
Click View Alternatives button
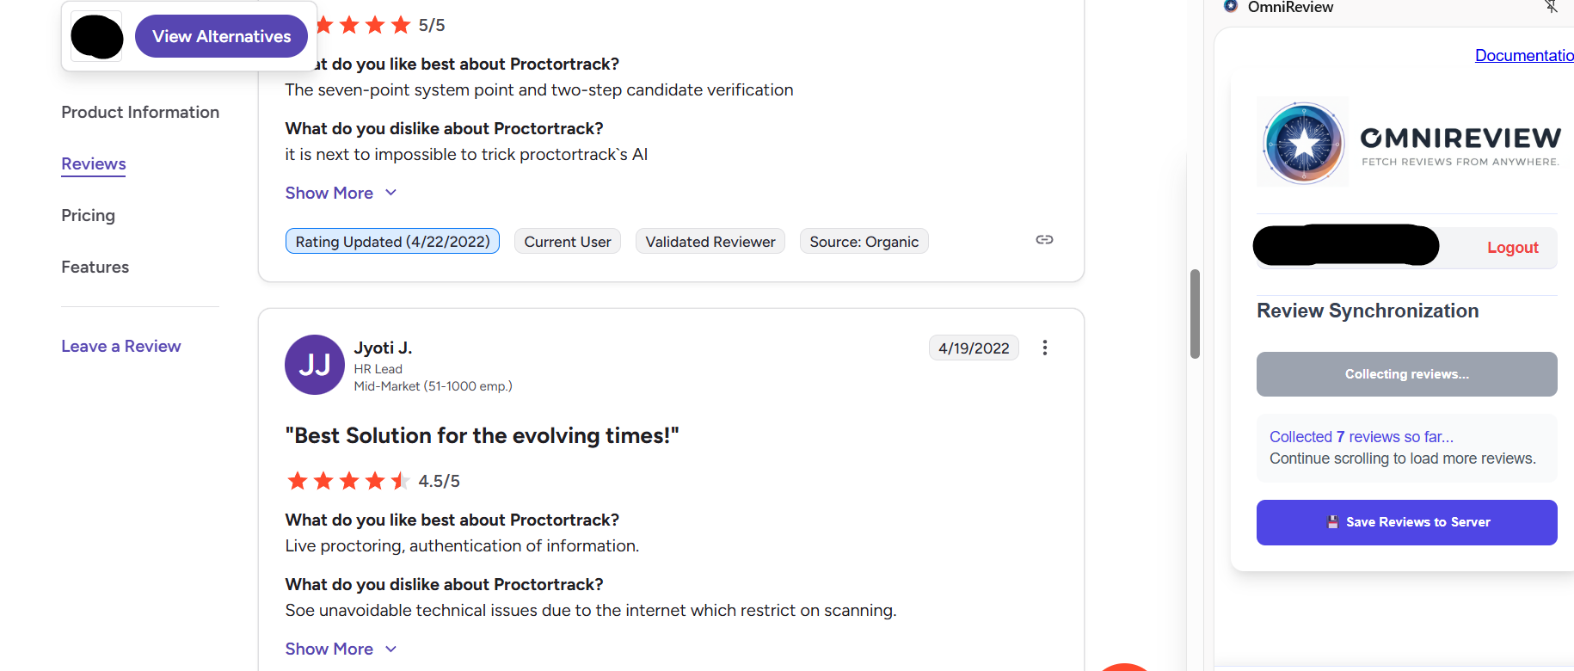pos(221,36)
